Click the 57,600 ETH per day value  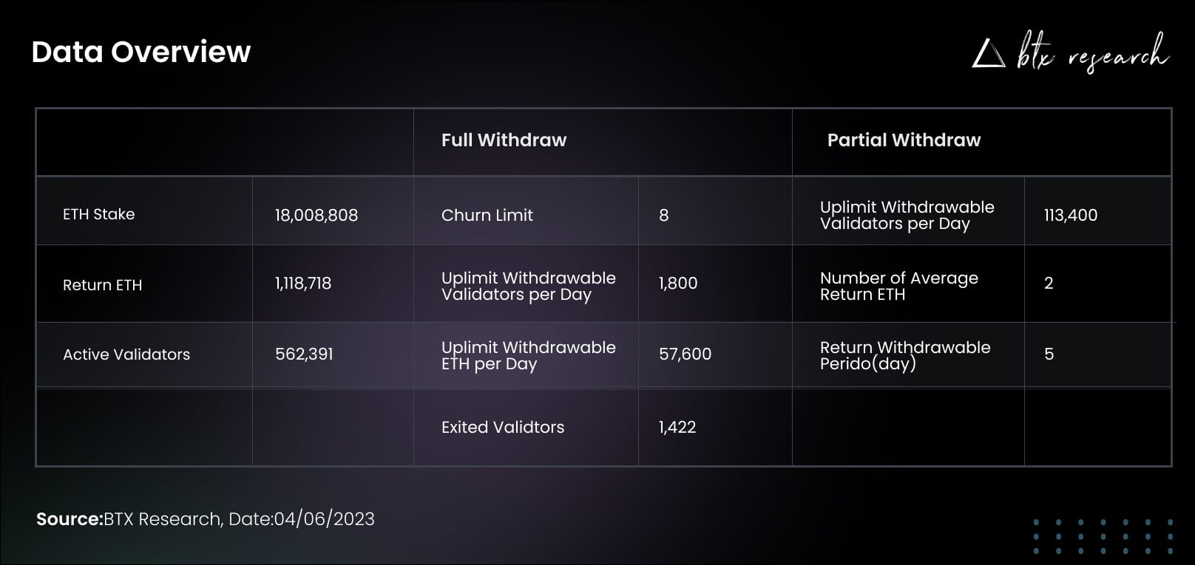pos(685,354)
